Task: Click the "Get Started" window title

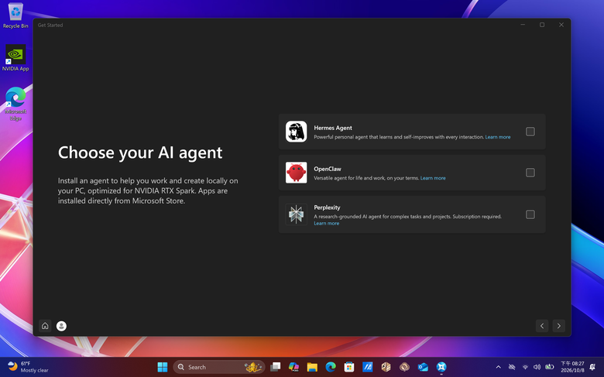Action: click(50, 25)
